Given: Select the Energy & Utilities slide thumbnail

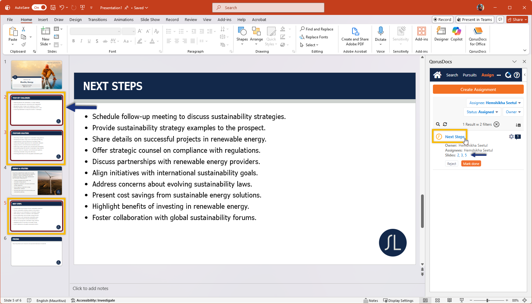Looking at the screenshot, I should [x=37, y=181].
